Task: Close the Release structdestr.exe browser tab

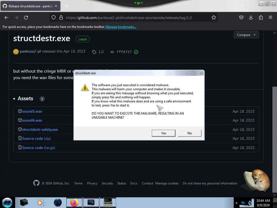Action: pyautogui.click(x=56, y=6)
